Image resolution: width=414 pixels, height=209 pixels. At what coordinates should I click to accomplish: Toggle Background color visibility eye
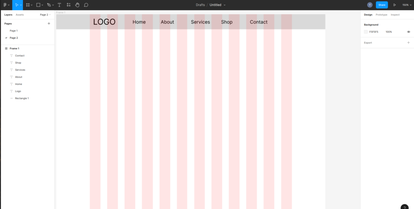(x=408, y=31)
